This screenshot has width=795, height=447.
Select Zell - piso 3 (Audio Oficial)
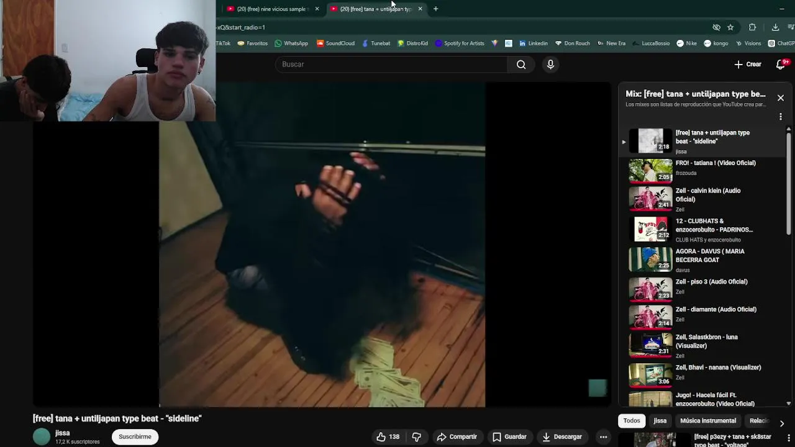coord(704,289)
